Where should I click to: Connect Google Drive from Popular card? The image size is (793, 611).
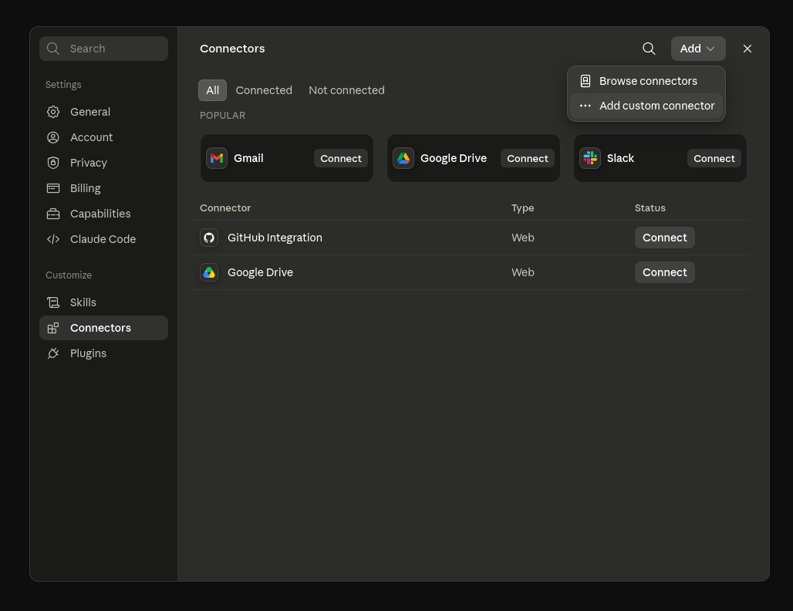pos(528,158)
